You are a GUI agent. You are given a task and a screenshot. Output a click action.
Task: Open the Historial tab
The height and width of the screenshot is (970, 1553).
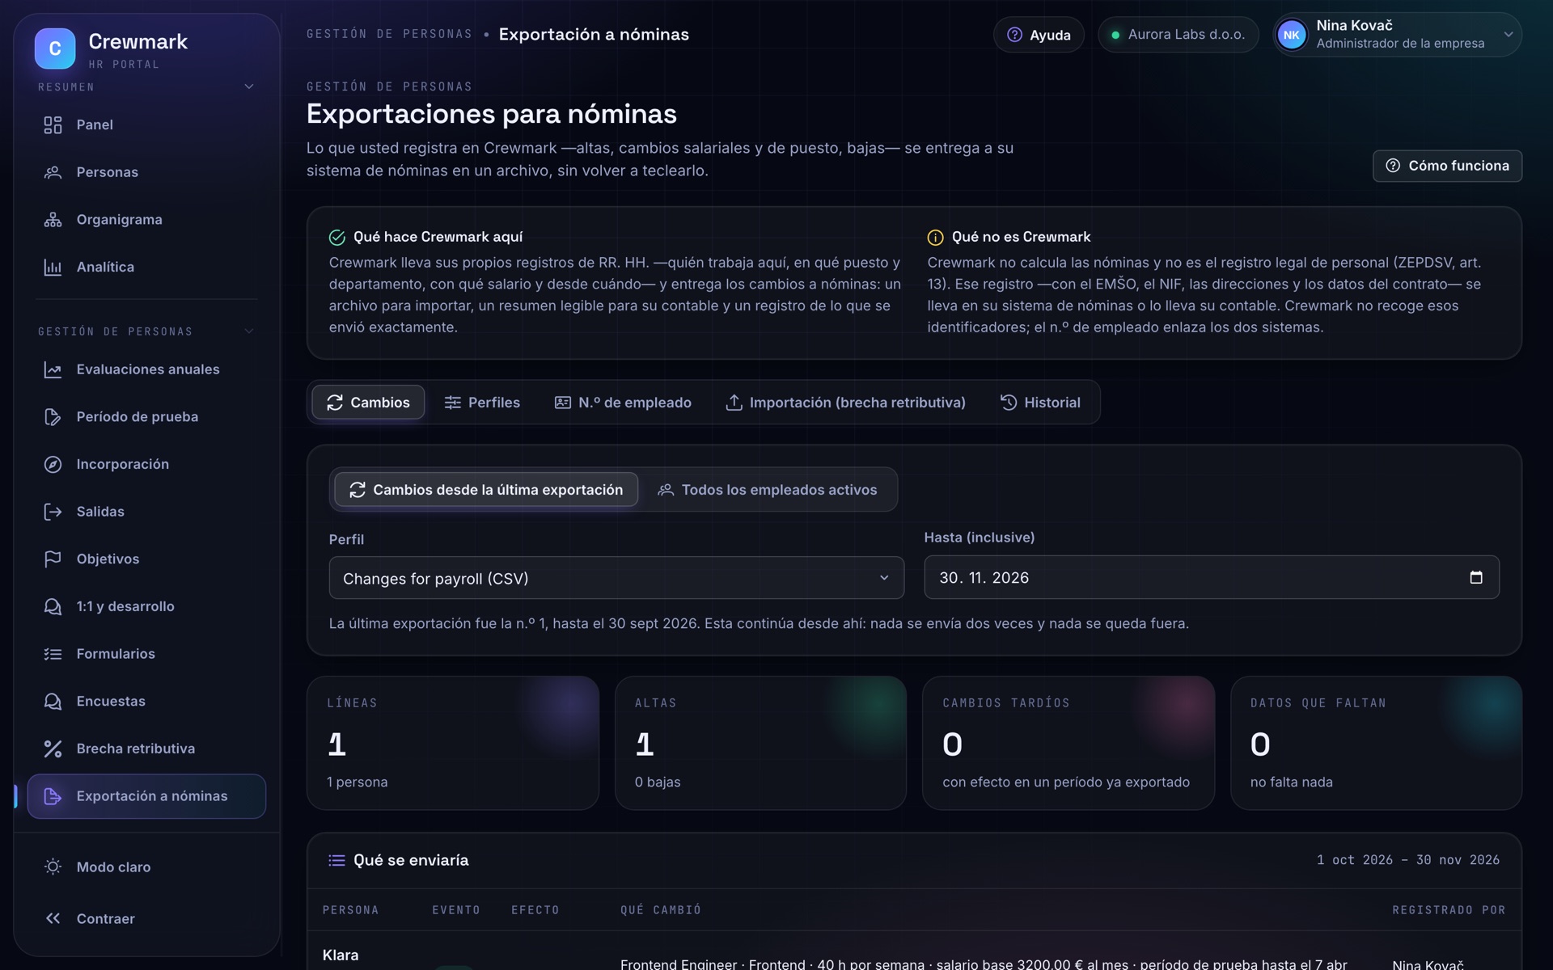tap(1040, 403)
